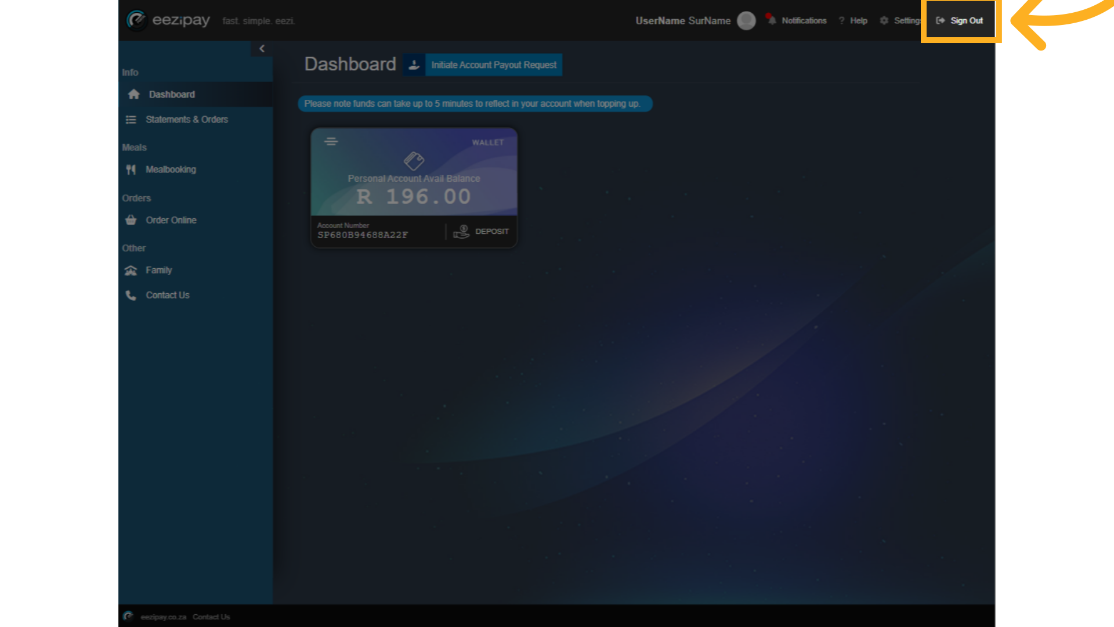
Task: Click the funds notice banner
Action: point(475,104)
